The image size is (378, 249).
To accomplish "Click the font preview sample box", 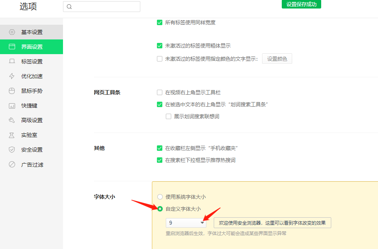I will (x=272, y=223).
